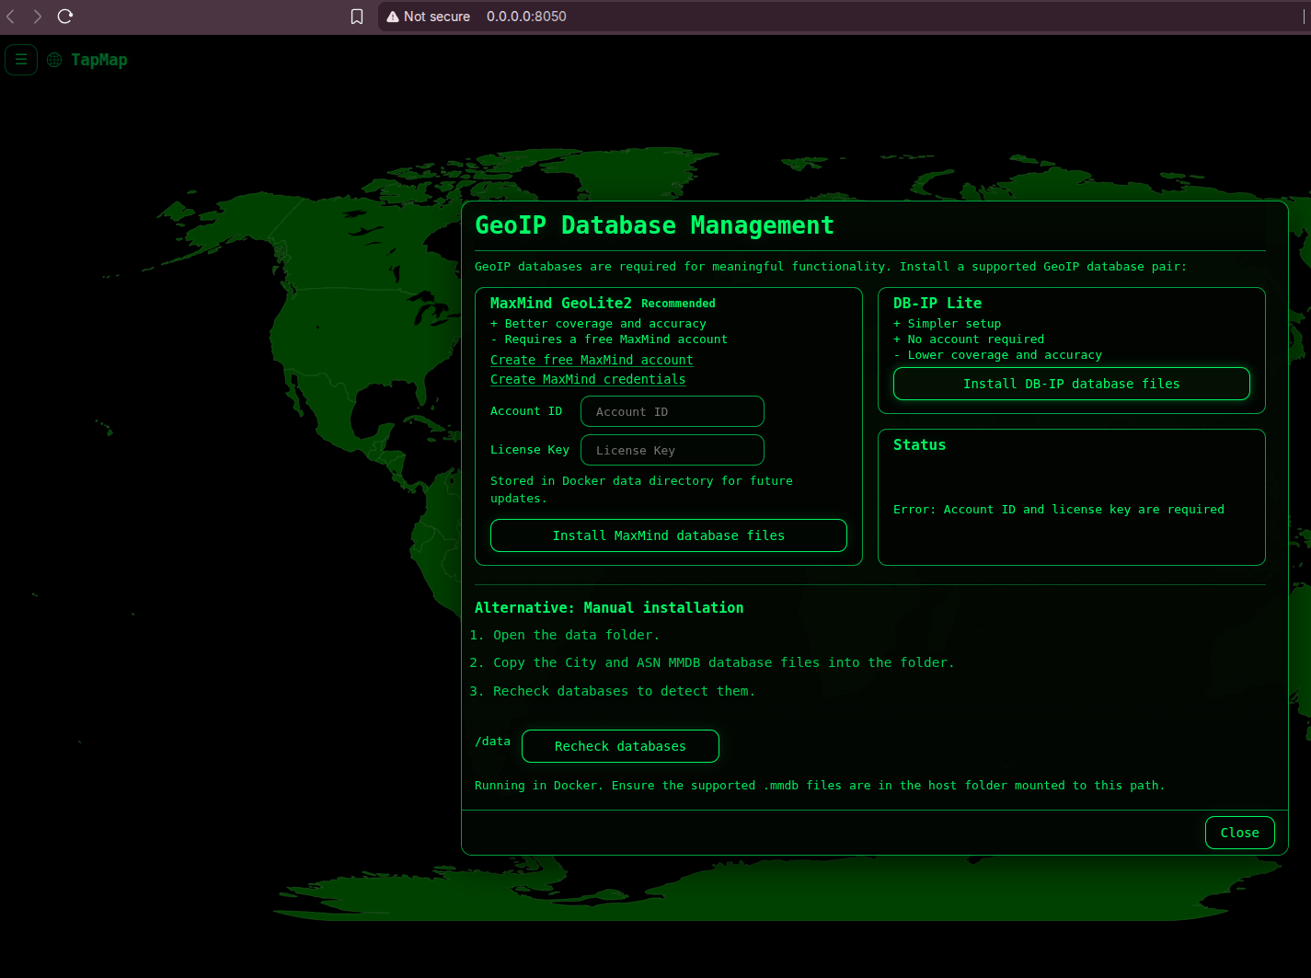
Task: Click the TapMap title text
Action: (x=99, y=60)
